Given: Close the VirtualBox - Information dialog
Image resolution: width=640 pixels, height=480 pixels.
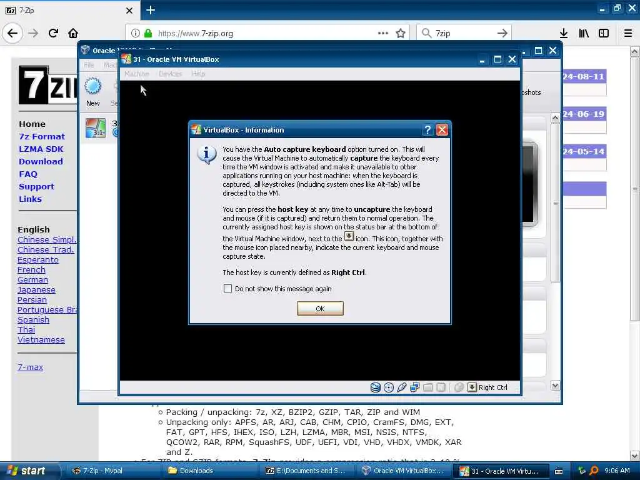Looking at the screenshot, I should coord(442,130).
